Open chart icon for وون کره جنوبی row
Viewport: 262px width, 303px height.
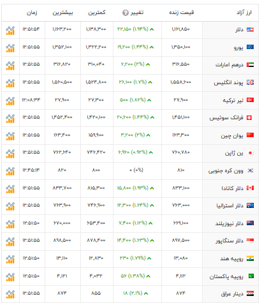[x=10, y=172]
